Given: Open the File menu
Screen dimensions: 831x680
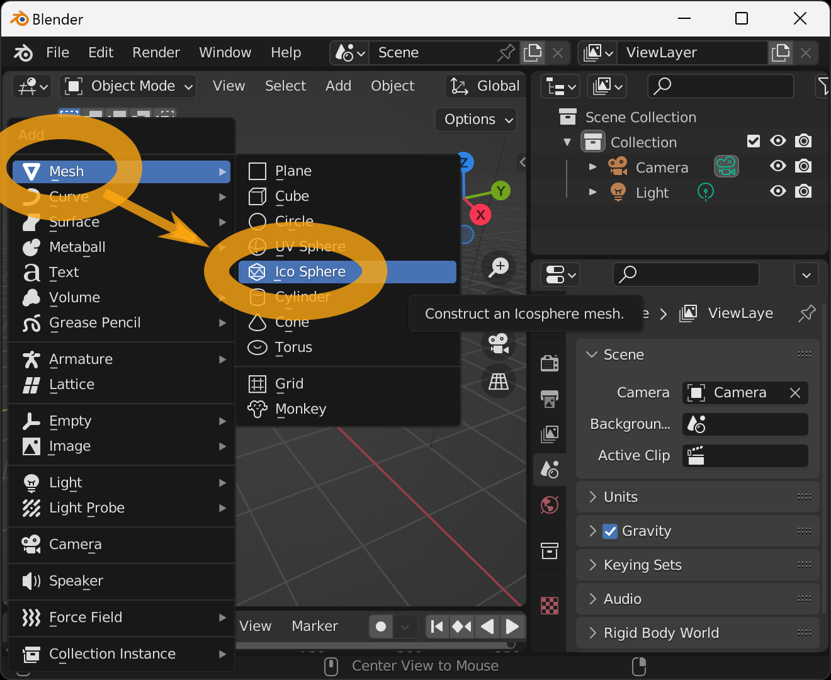Looking at the screenshot, I should click(x=58, y=53).
